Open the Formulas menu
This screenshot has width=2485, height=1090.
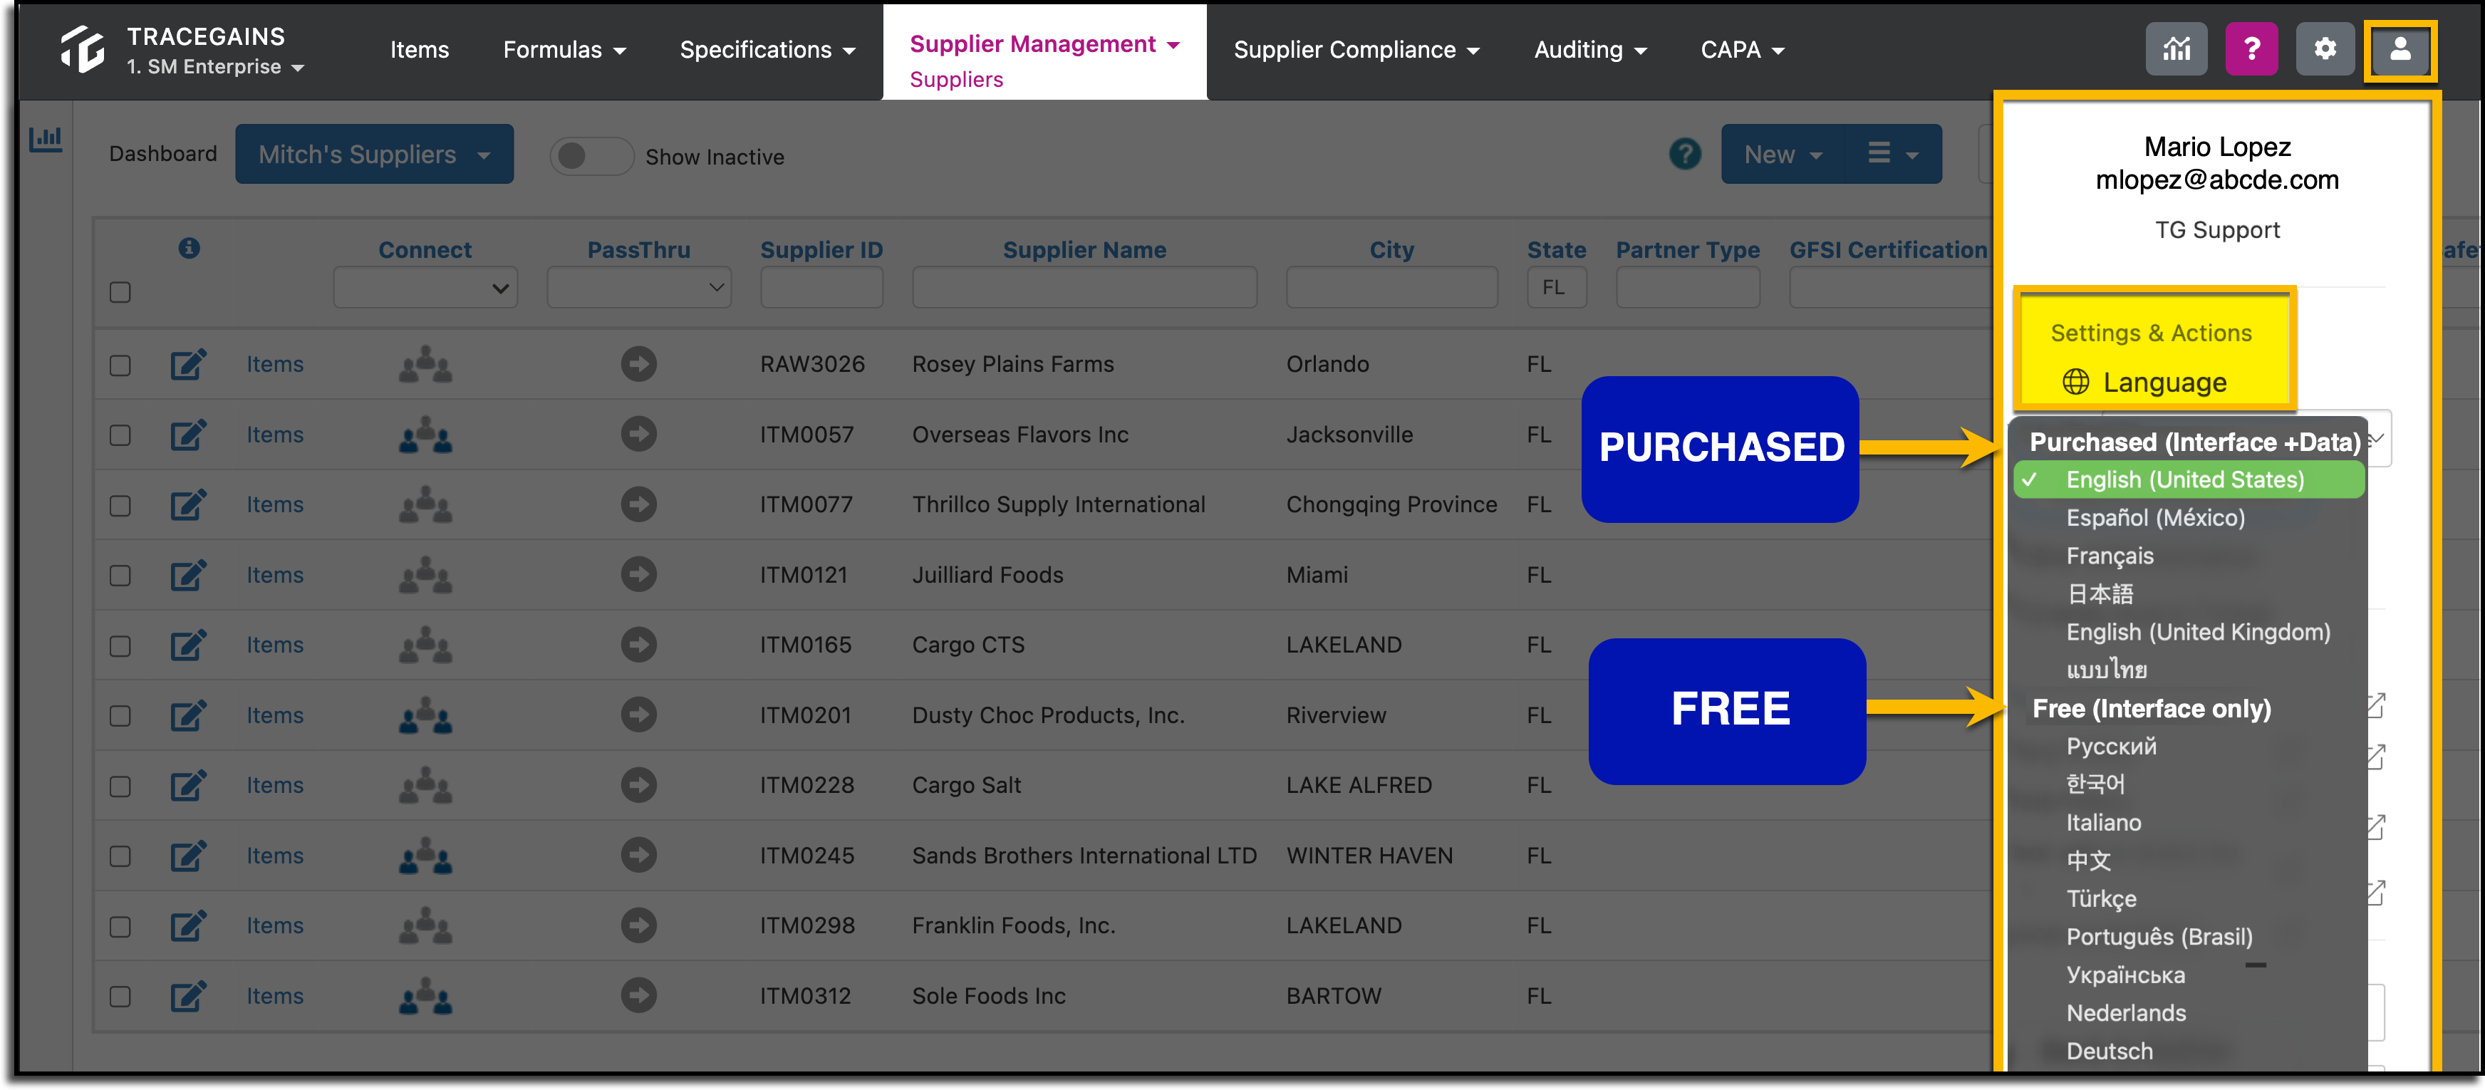coord(564,49)
